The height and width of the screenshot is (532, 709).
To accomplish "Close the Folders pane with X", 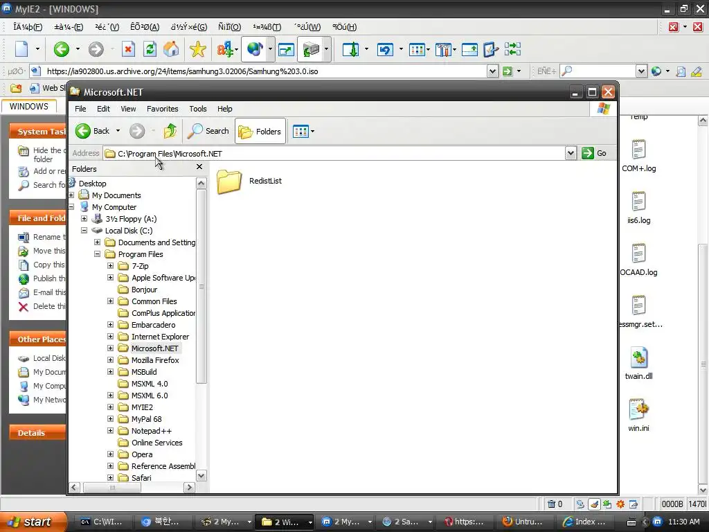I will (x=199, y=167).
